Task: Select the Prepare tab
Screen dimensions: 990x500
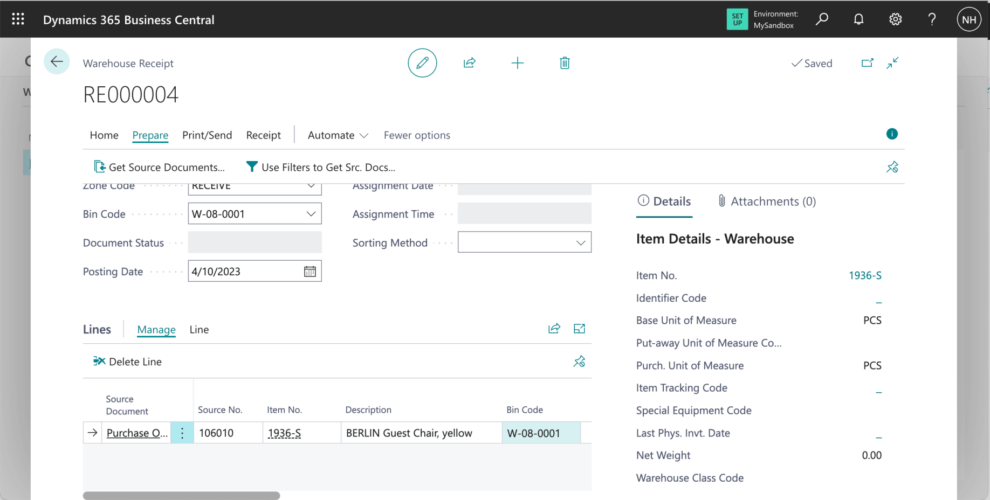Action: [x=150, y=135]
